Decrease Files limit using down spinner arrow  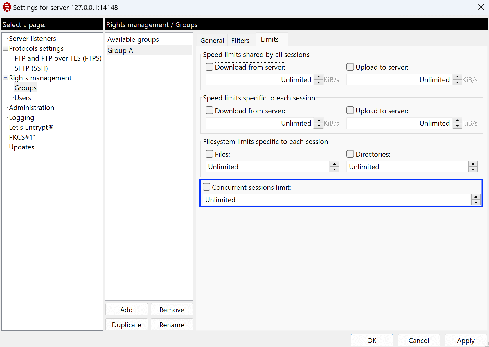tap(335, 169)
